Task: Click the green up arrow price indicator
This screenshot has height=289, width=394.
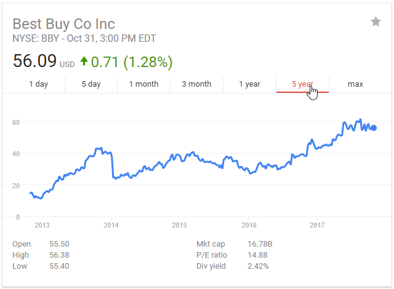Action: [x=84, y=61]
